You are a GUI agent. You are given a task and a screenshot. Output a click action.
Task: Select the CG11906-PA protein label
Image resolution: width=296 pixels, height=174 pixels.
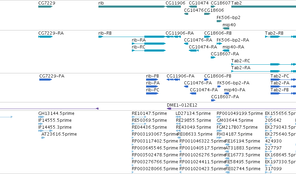tap(181, 76)
